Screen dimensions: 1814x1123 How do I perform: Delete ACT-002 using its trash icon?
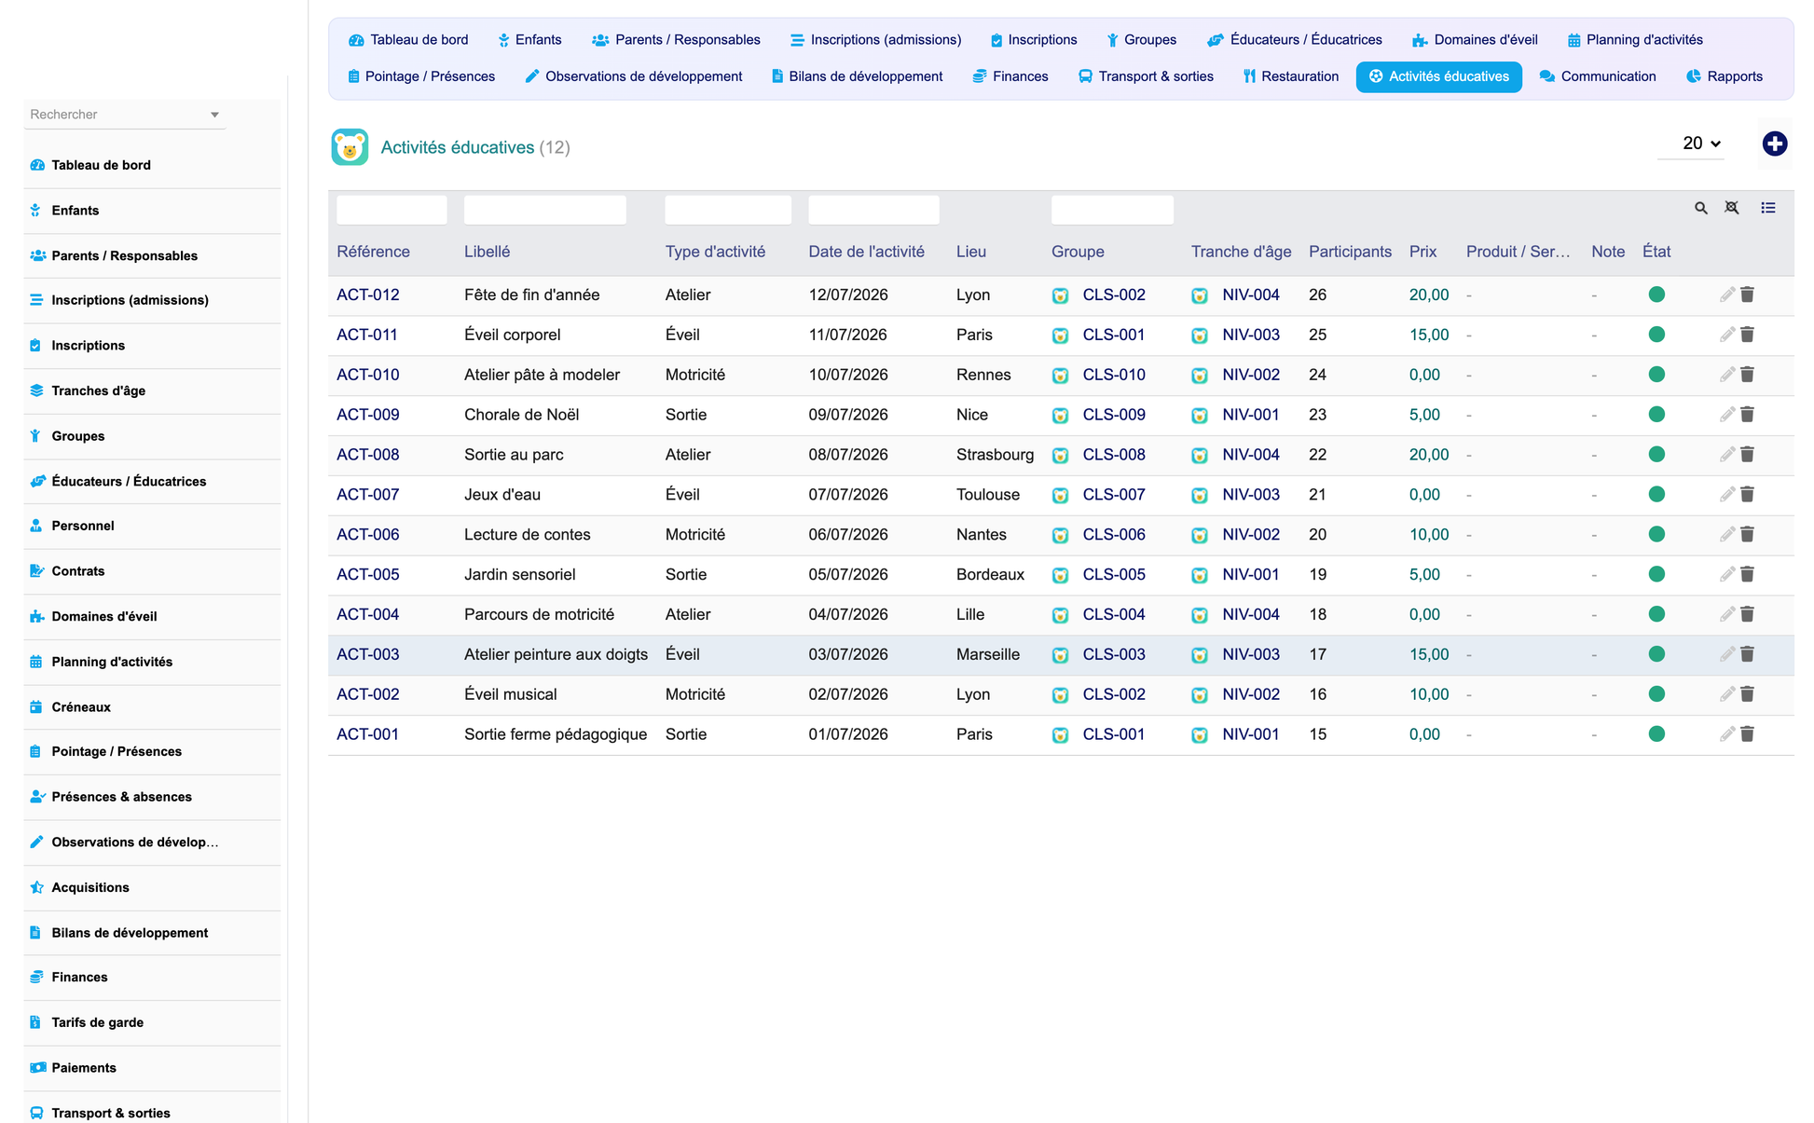coord(1747,694)
